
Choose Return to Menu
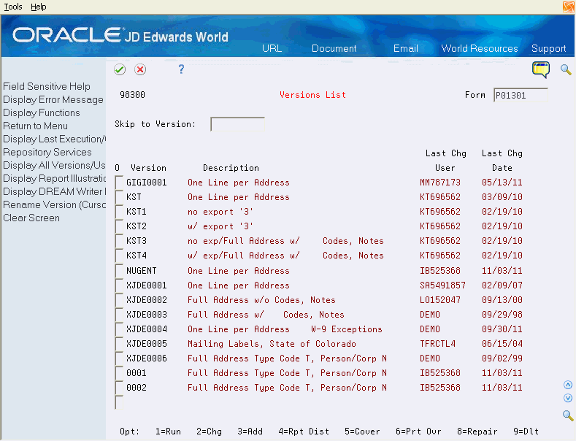pos(35,126)
